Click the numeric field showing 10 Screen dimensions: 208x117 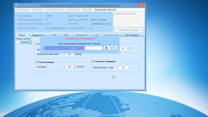point(123,48)
